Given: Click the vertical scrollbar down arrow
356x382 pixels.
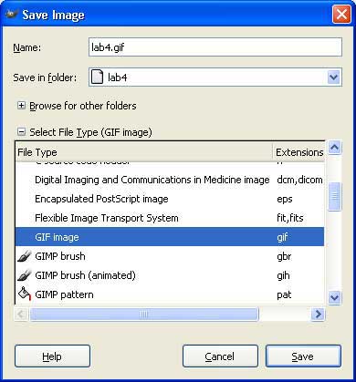Looking at the screenshot, I should pos(334,297).
